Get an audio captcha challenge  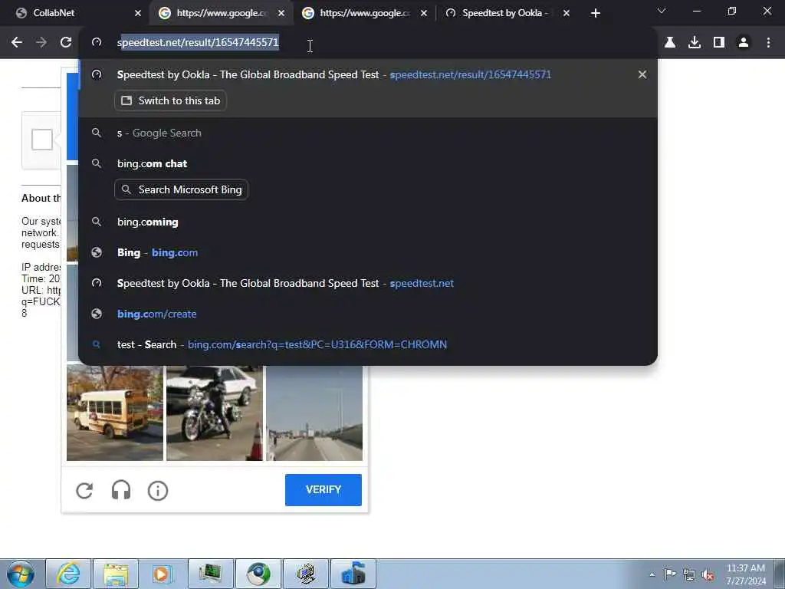click(120, 490)
